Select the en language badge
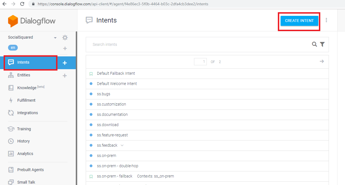 point(13,48)
